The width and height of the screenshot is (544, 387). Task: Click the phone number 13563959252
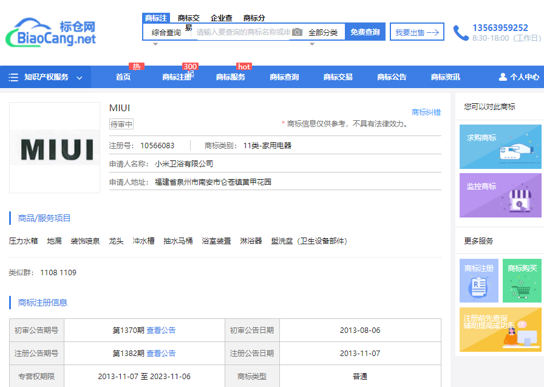500,28
